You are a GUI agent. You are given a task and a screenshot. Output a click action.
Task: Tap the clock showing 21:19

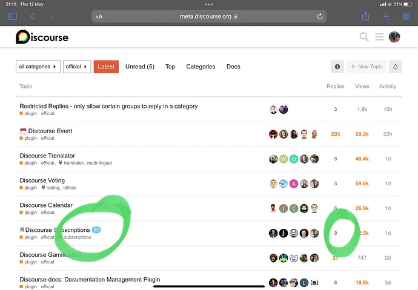[x=11, y=4]
